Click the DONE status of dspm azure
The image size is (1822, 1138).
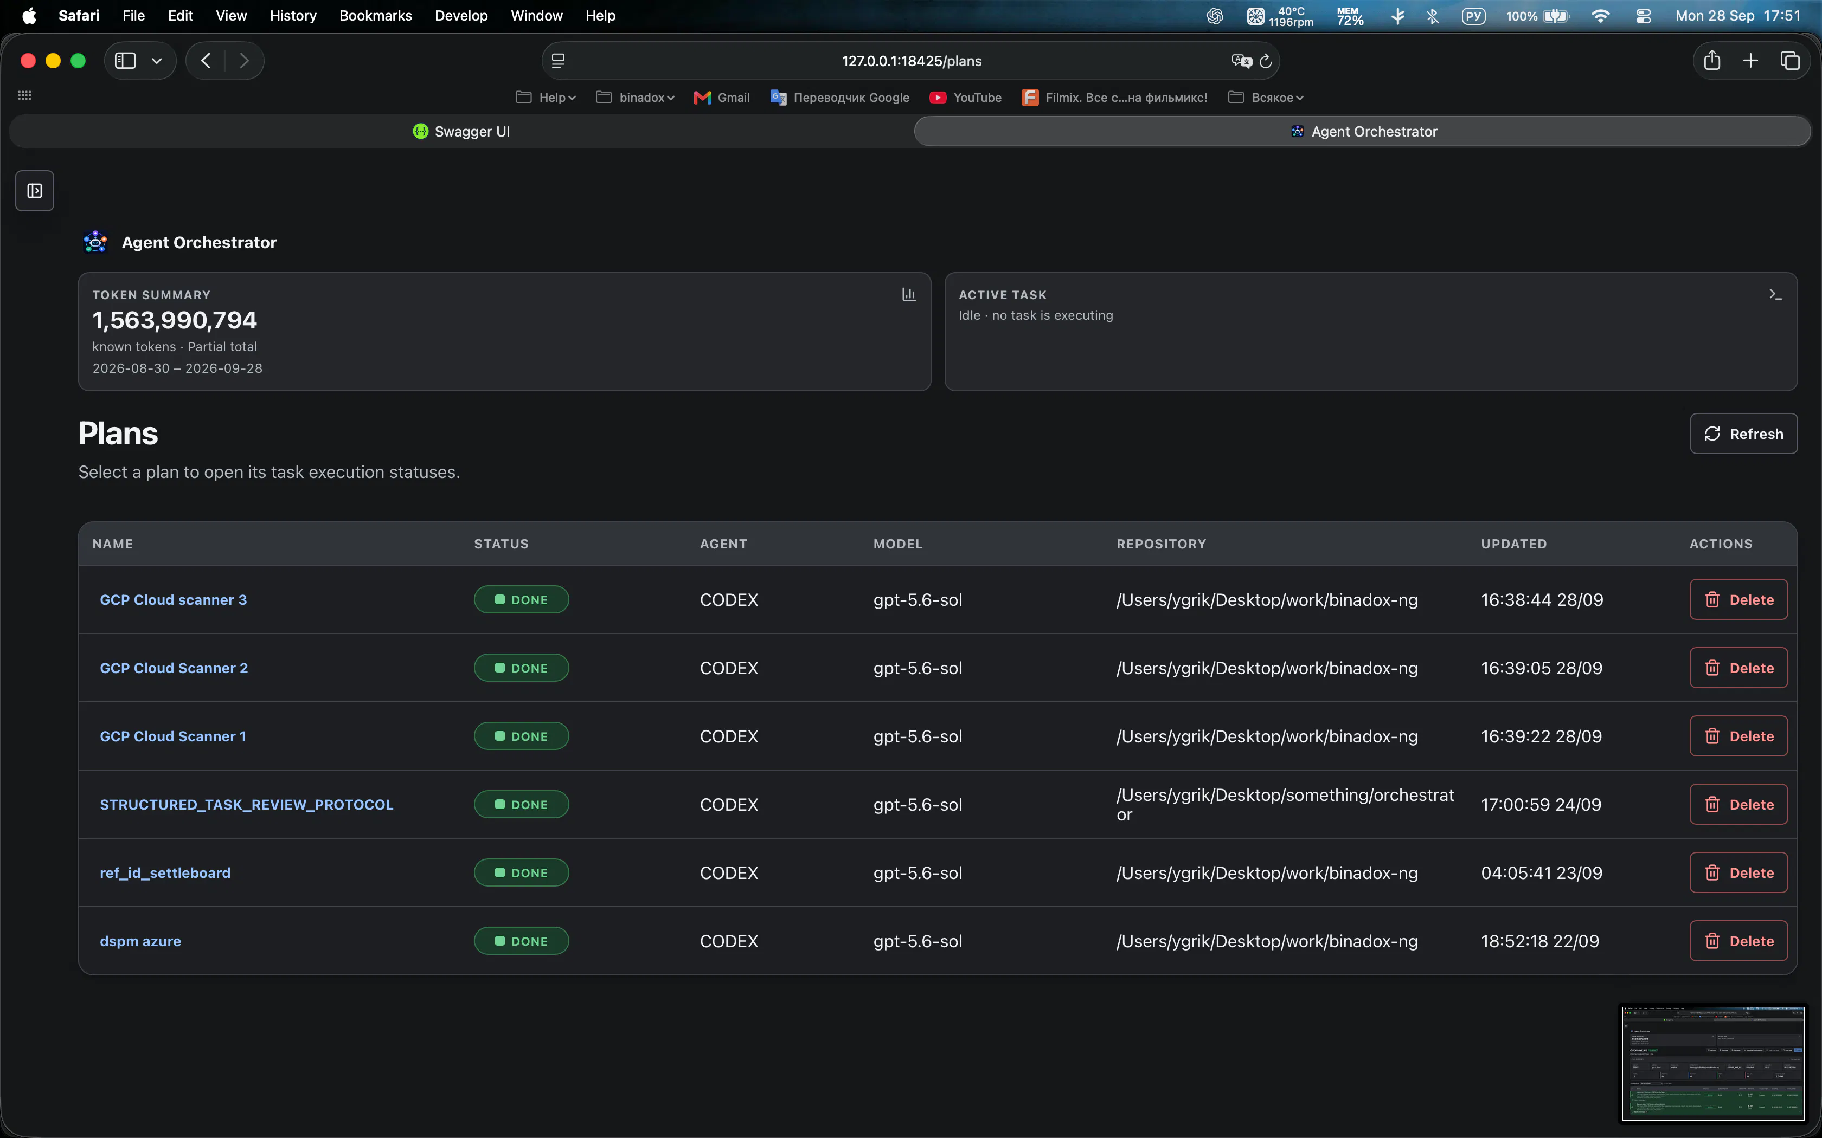[521, 941]
